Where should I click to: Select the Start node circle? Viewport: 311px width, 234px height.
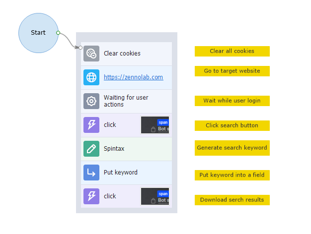tap(38, 33)
